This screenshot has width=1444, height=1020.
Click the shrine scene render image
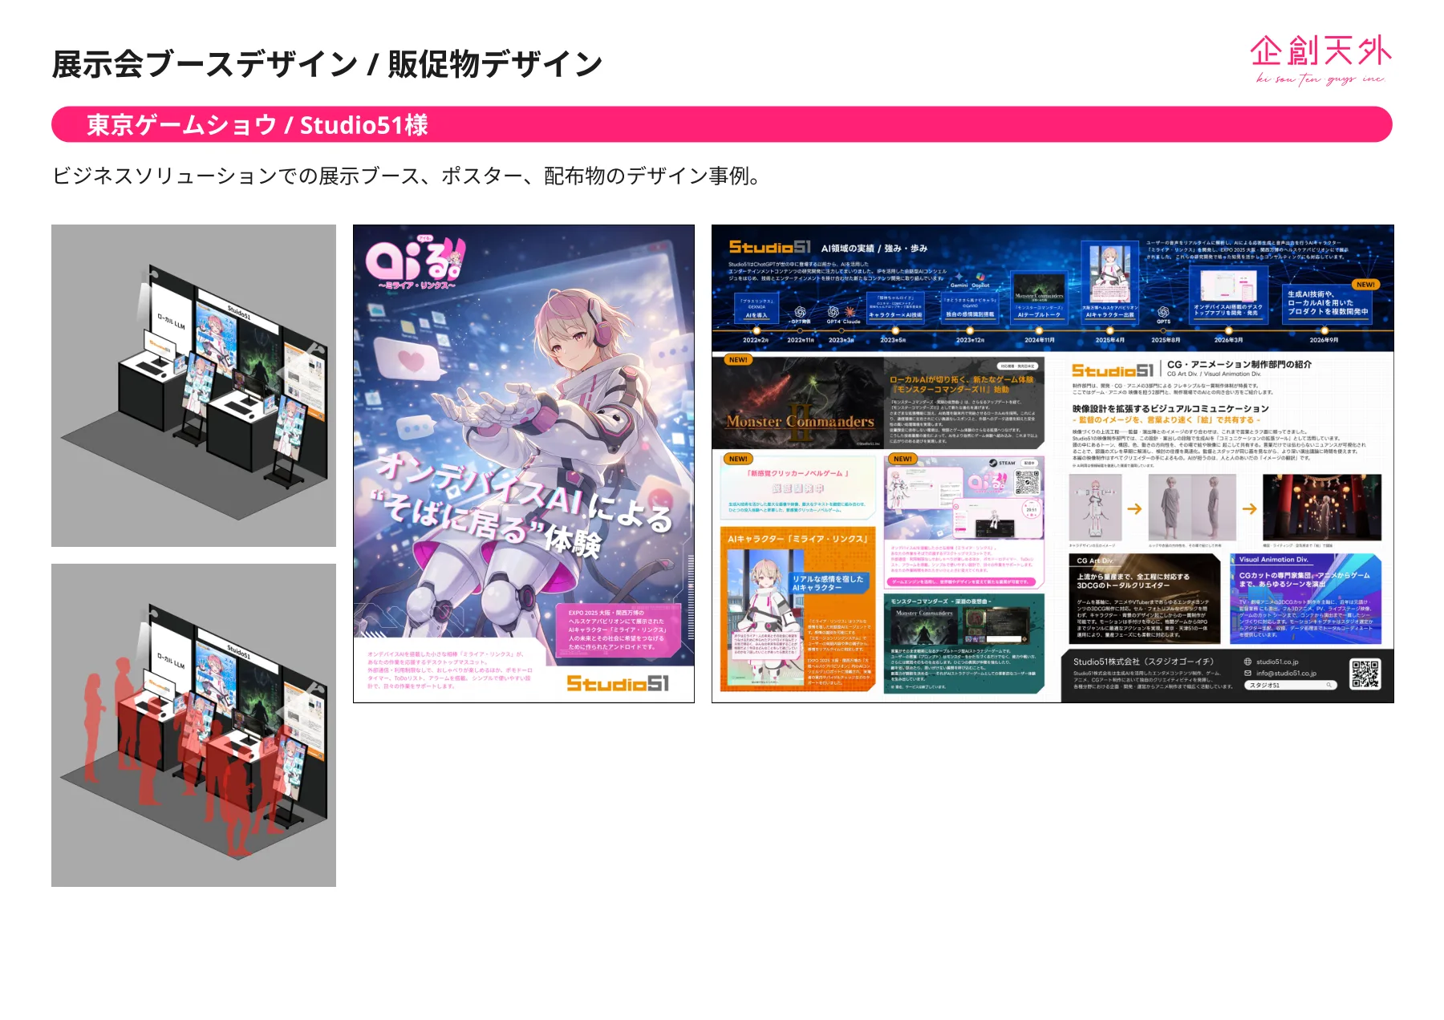[x=1322, y=508]
